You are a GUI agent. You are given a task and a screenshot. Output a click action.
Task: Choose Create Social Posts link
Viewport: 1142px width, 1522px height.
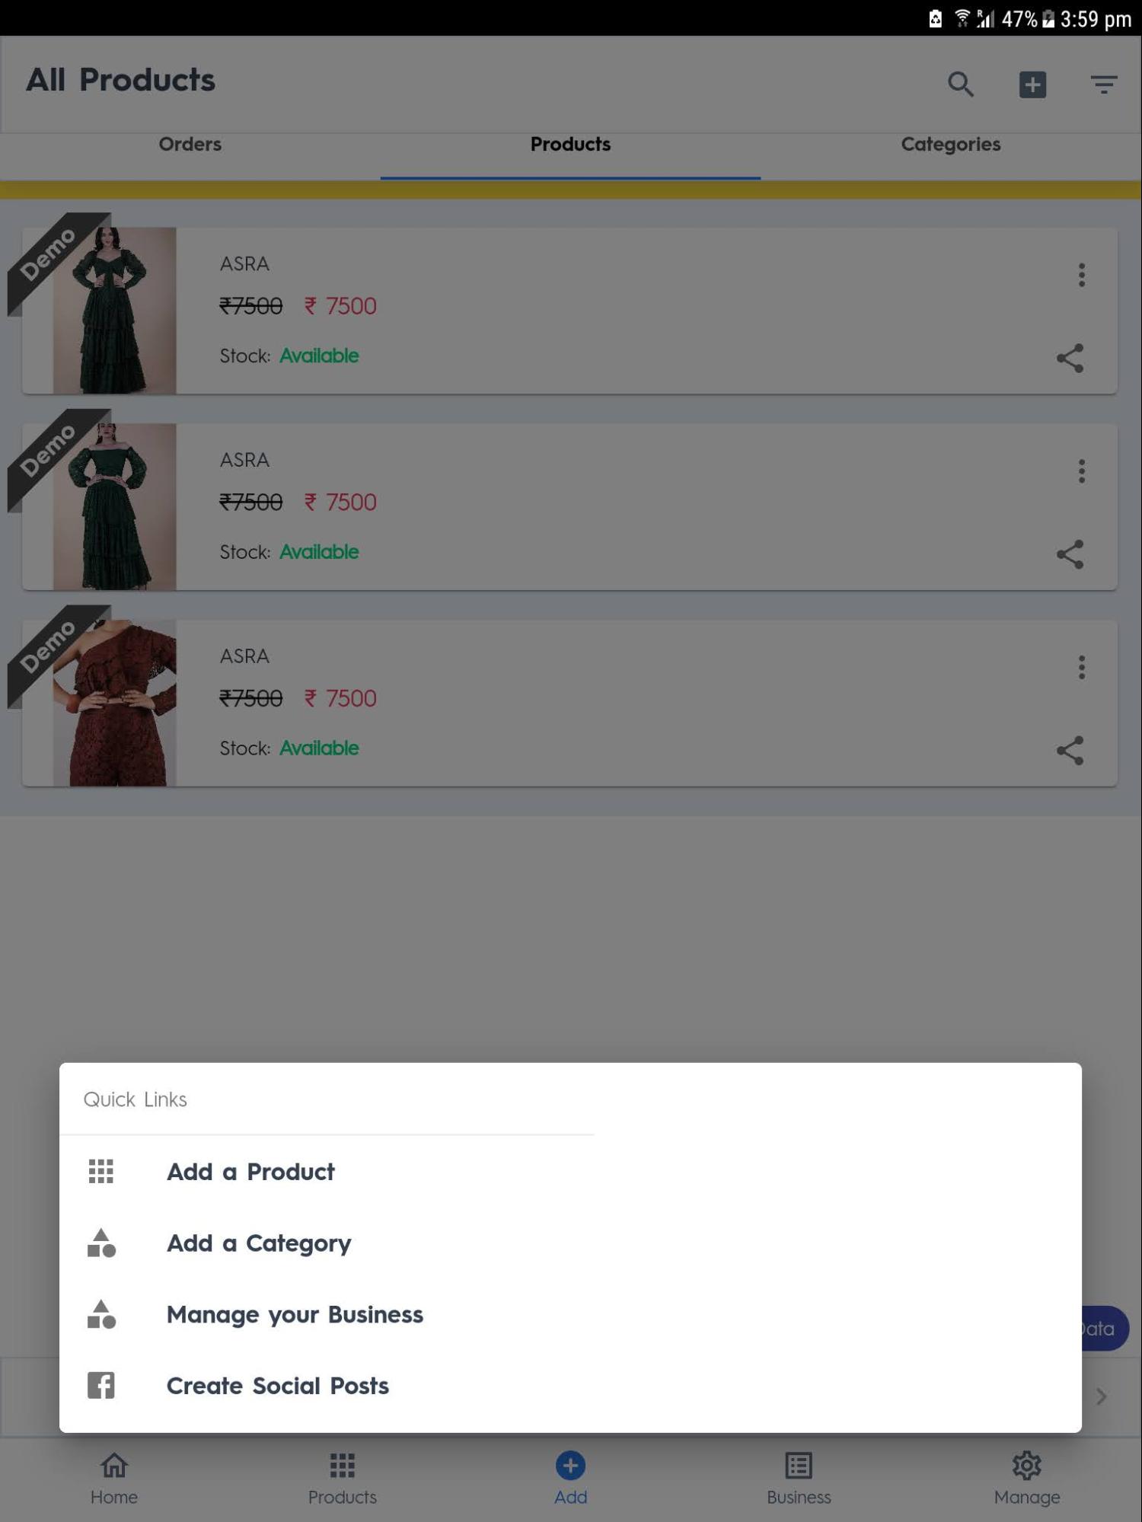(x=278, y=1386)
